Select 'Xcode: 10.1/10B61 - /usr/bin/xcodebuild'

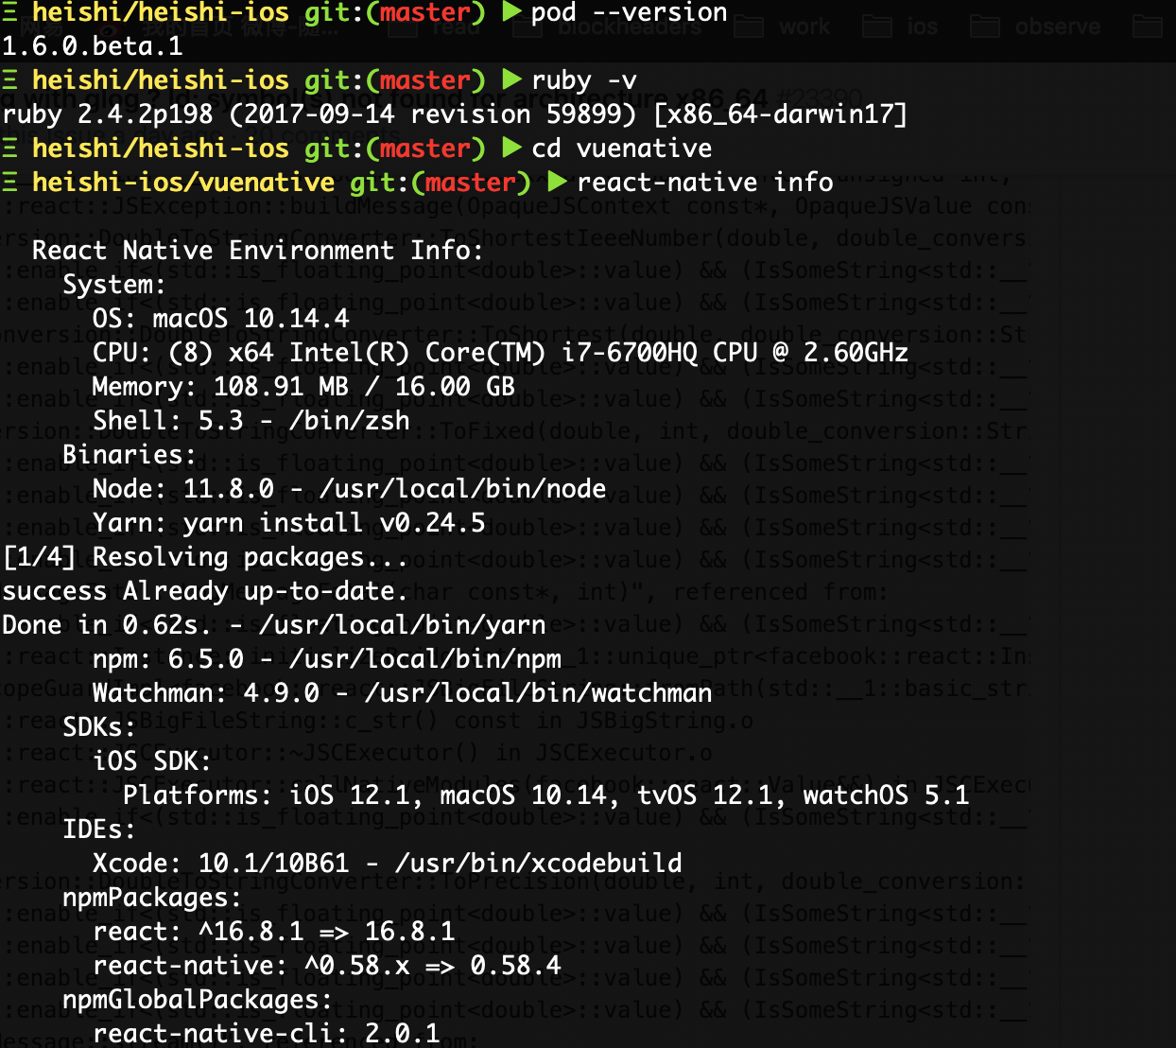[x=388, y=864]
